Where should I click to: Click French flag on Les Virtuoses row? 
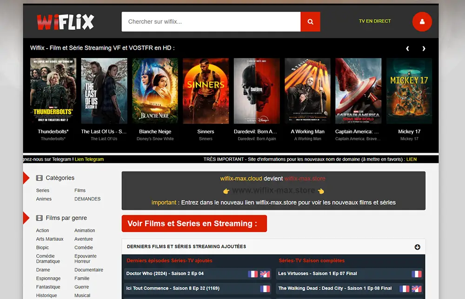(417, 274)
